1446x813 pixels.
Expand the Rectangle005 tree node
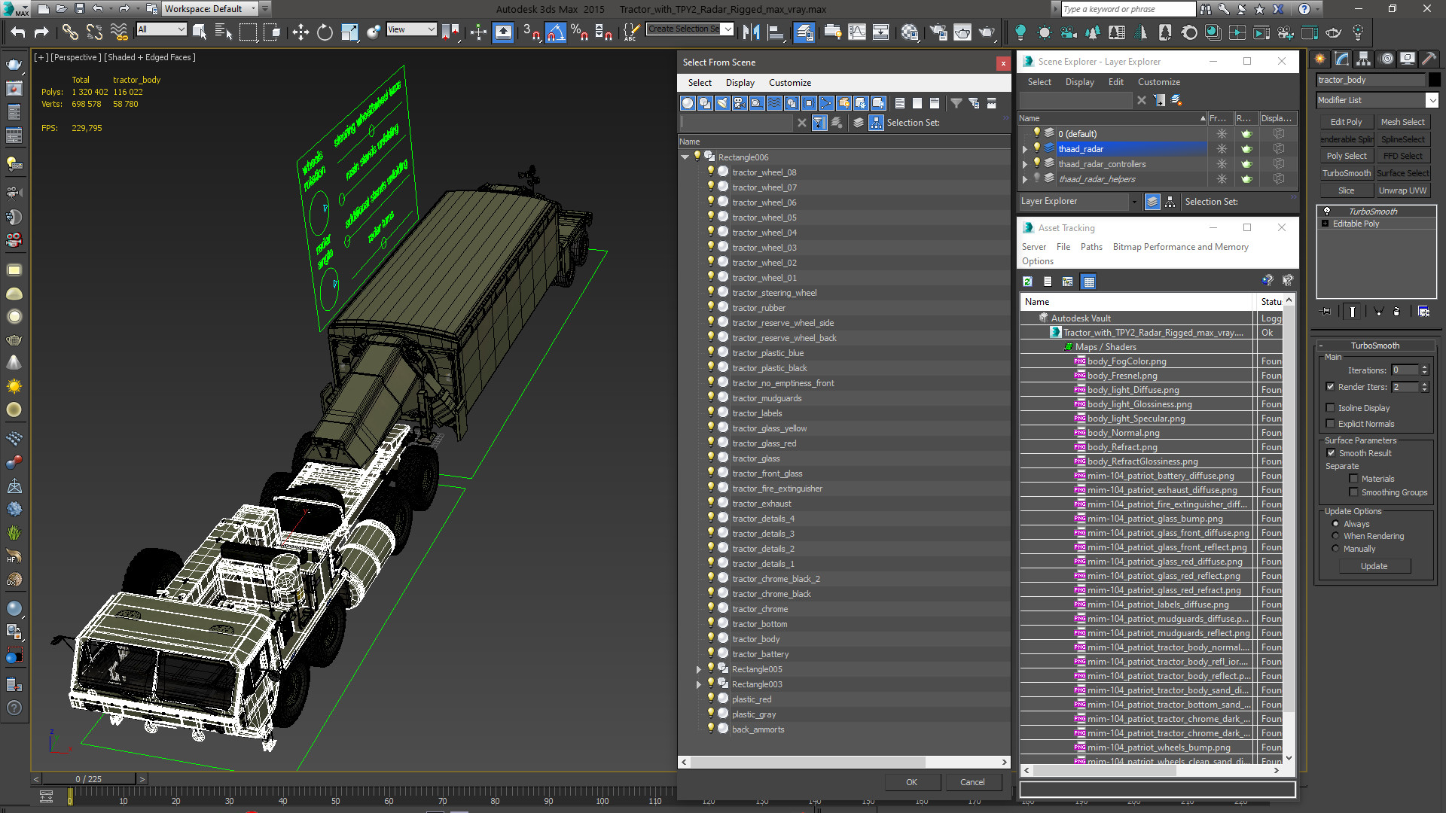tap(699, 669)
